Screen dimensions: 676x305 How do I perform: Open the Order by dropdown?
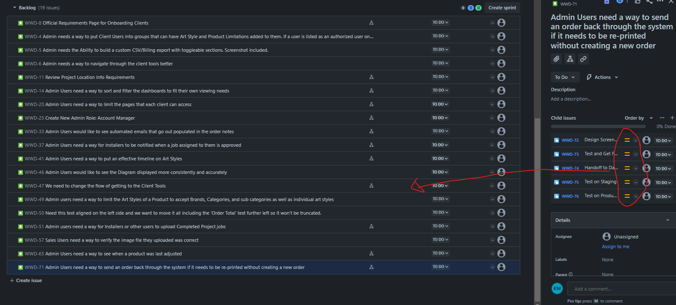tap(639, 118)
